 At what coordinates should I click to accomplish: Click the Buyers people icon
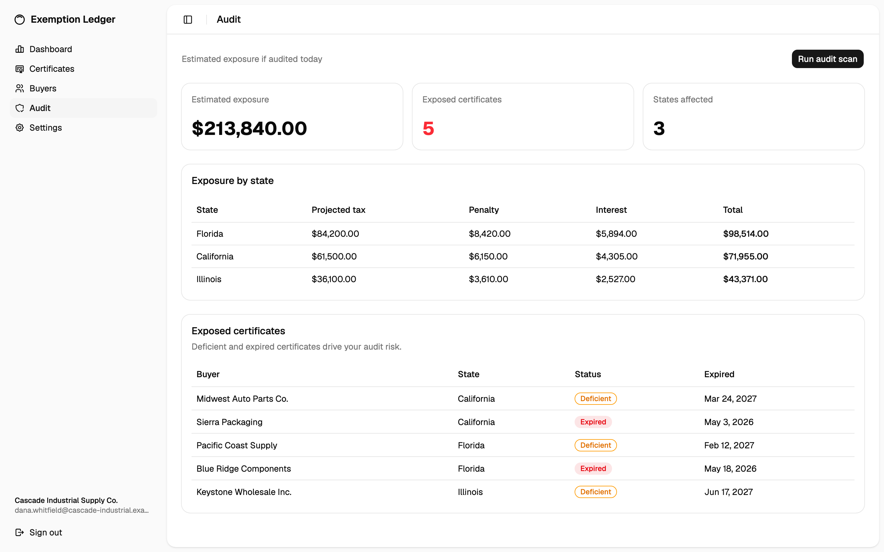[20, 88]
